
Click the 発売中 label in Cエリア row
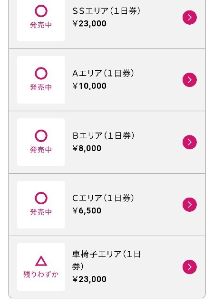click(41, 212)
